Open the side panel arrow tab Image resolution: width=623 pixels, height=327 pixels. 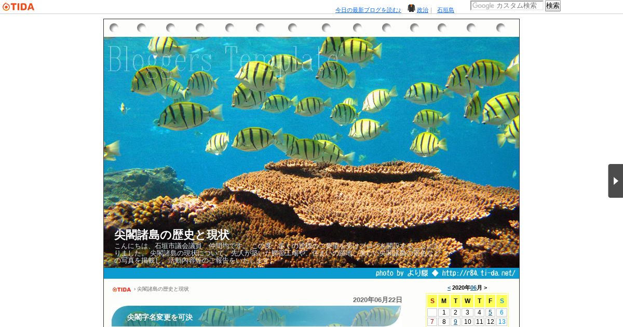click(x=615, y=181)
